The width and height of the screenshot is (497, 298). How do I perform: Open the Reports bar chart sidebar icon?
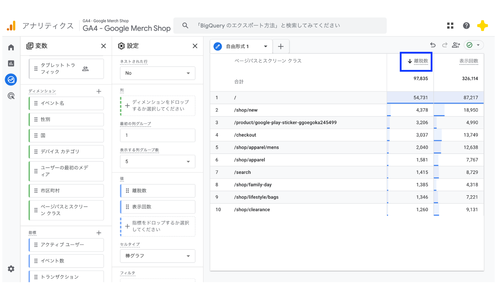point(11,63)
